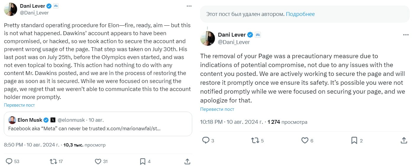Share the right post via upload icon
The image size is (414, 166).
click(x=404, y=141)
